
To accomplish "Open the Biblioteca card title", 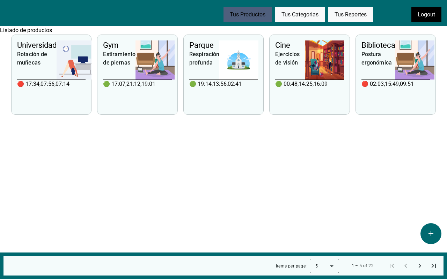I will [x=378, y=45].
